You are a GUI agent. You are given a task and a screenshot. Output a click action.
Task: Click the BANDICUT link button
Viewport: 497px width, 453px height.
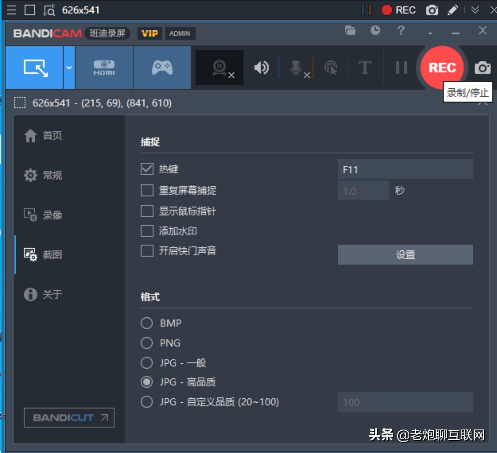pos(69,418)
